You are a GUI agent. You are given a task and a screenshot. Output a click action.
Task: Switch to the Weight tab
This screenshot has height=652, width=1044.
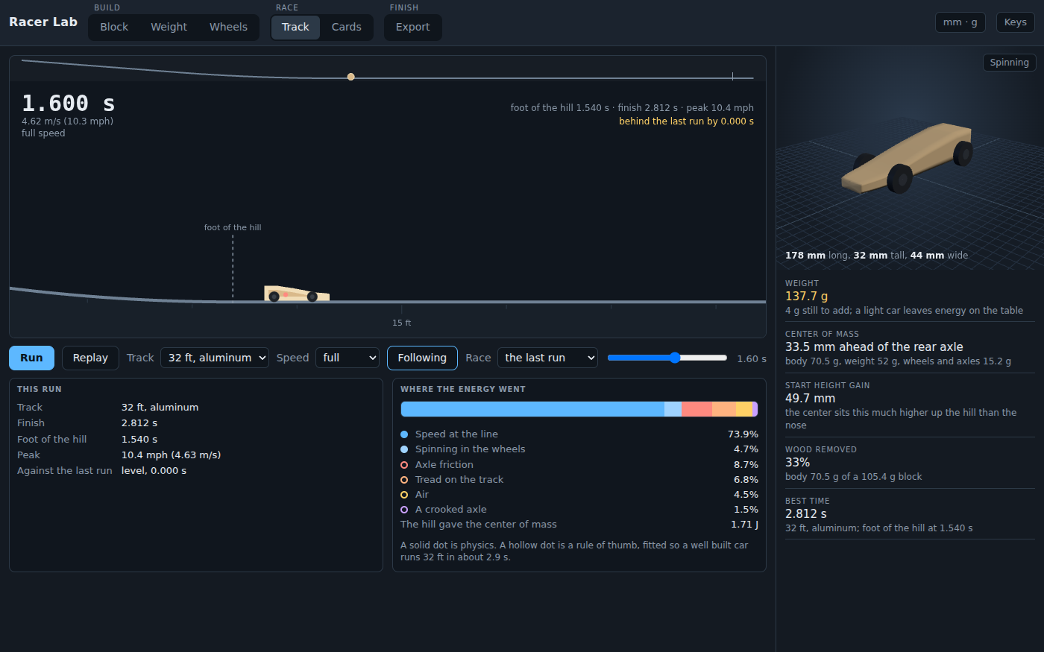[169, 28]
